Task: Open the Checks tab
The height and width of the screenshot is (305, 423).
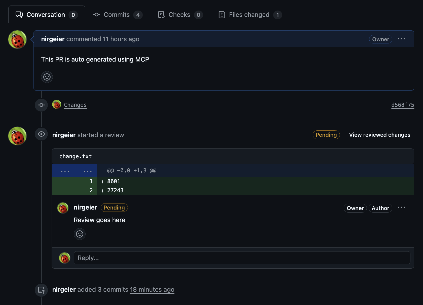Action: (x=180, y=15)
